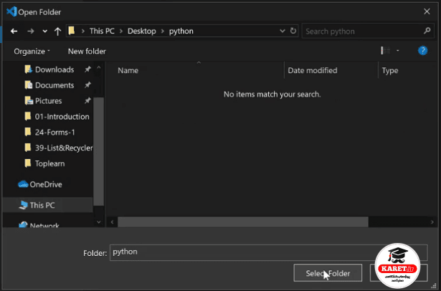The height and width of the screenshot is (291, 441).
Task: Select This PC in the address path
Action: (102, 31)
